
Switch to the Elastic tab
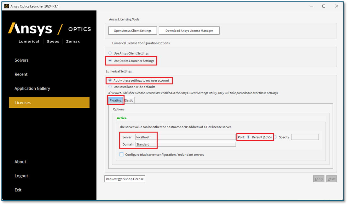[x=129, y=100]
